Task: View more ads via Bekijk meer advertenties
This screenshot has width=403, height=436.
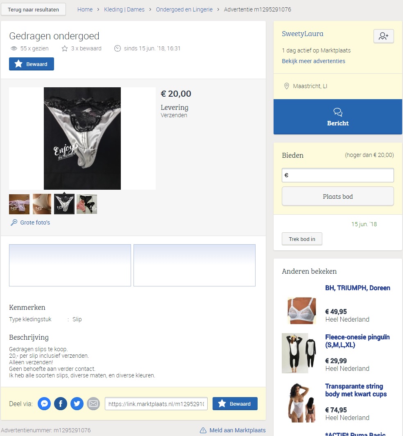Action: 313,61
